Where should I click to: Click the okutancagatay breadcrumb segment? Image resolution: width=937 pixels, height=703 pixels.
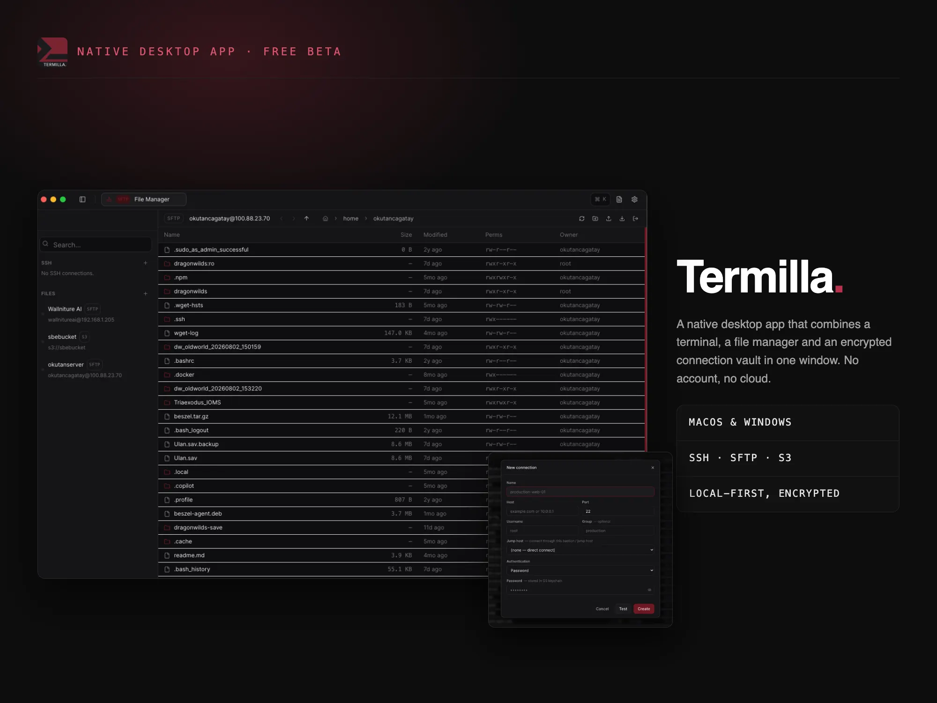(393, 218)
